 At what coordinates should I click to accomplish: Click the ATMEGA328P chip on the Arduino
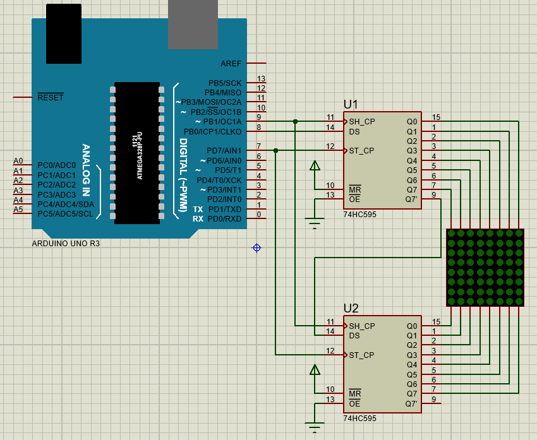click(x=137, y=152)
